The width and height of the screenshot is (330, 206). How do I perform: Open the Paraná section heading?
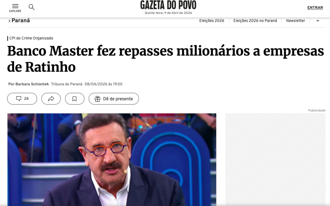point(21,21)
